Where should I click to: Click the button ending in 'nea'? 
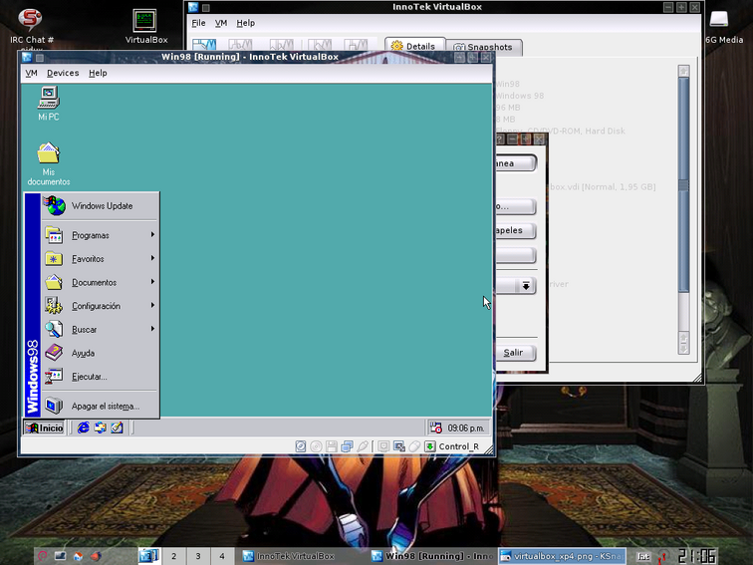coord(516,162)
